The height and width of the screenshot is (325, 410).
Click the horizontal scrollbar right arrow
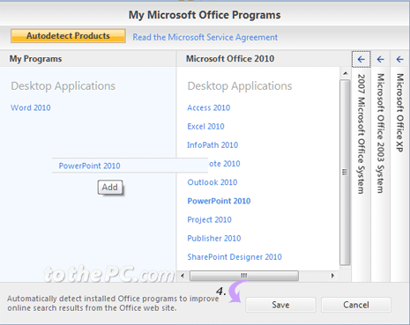point(332,276)
